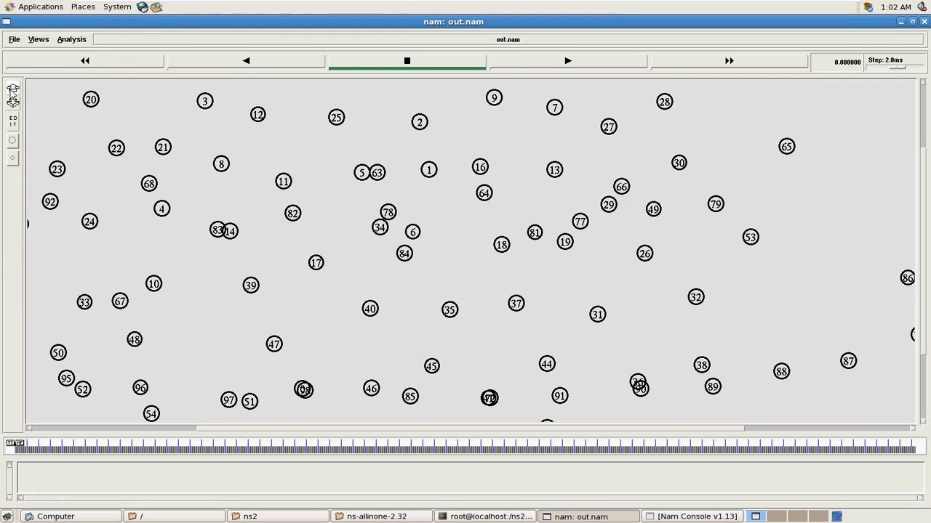Fast forward with the double-right arrow

pyautogui.click(x=729, y=61)
